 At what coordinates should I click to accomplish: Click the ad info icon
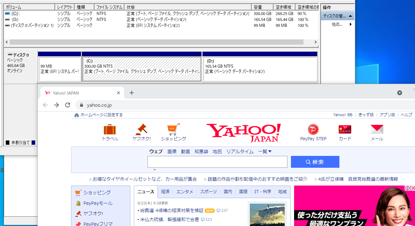tap(408, 188)
